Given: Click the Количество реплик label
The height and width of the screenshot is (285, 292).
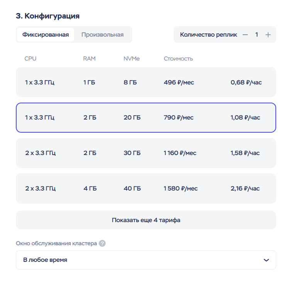Looking at the screenshot, I should pyautogui.click(x=209, y=35).
